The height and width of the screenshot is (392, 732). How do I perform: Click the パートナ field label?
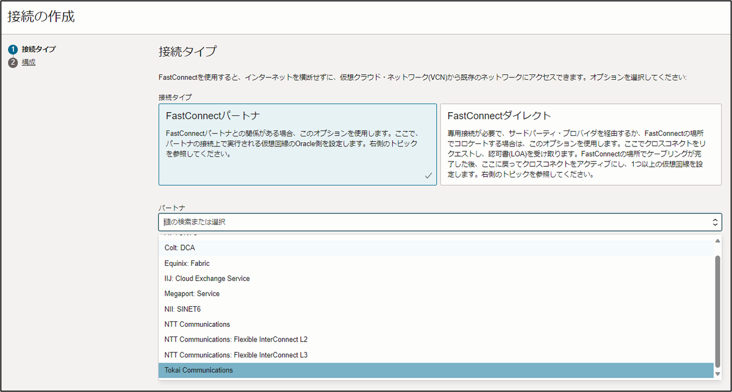pos(171,207)
